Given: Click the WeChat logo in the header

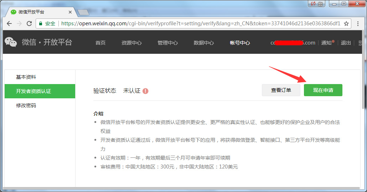Looking at the screenshot, I should point(11,42).
